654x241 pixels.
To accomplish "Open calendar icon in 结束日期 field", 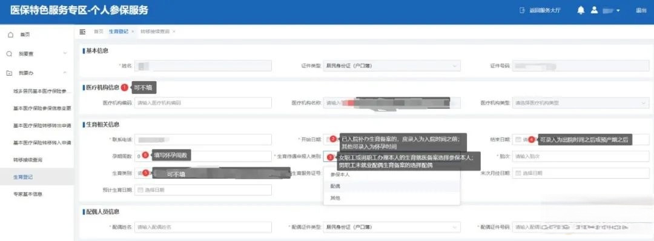I will coord(518,140).
